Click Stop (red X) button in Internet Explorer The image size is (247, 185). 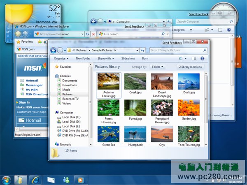(x=93, y=34)
